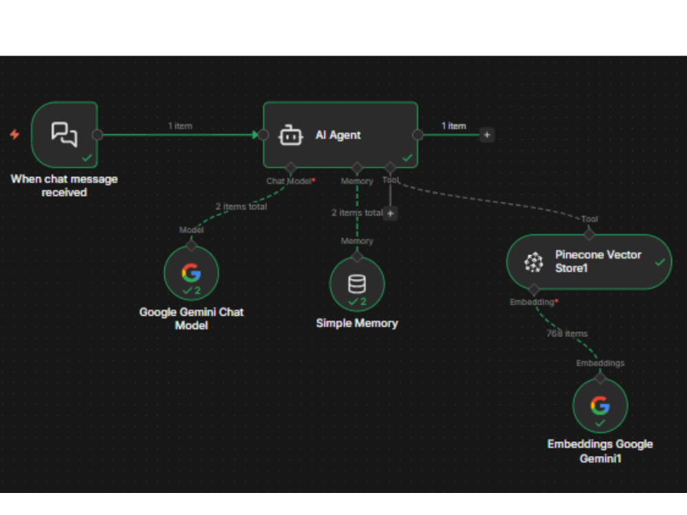Click the 'When chat message received' caption
Viewport: 687px width, 515px height.
64,185
